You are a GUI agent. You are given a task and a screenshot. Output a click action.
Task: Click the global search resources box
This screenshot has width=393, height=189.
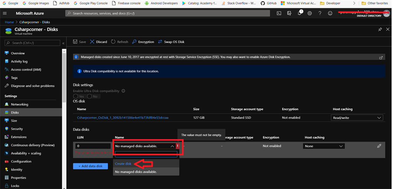(x=167, y=13)
